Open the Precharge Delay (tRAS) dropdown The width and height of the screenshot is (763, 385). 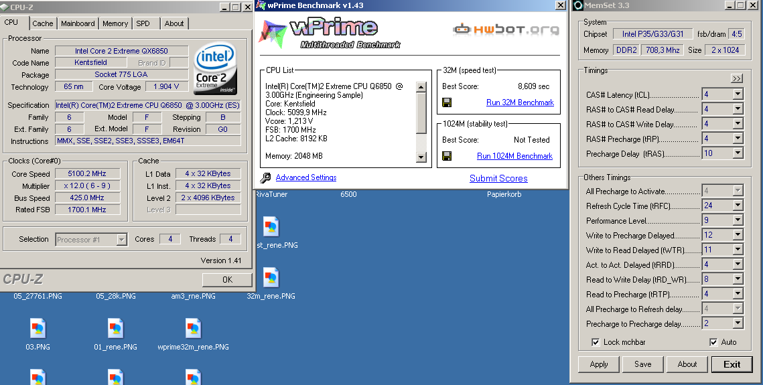(738, 153)
